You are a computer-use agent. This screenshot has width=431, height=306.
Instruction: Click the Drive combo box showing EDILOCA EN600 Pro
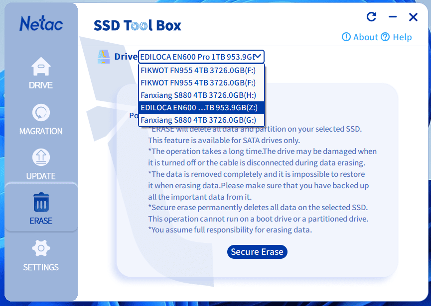[x=201, y=57]
